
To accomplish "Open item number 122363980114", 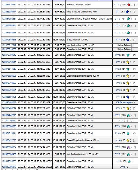I will (x=9, y=12).
